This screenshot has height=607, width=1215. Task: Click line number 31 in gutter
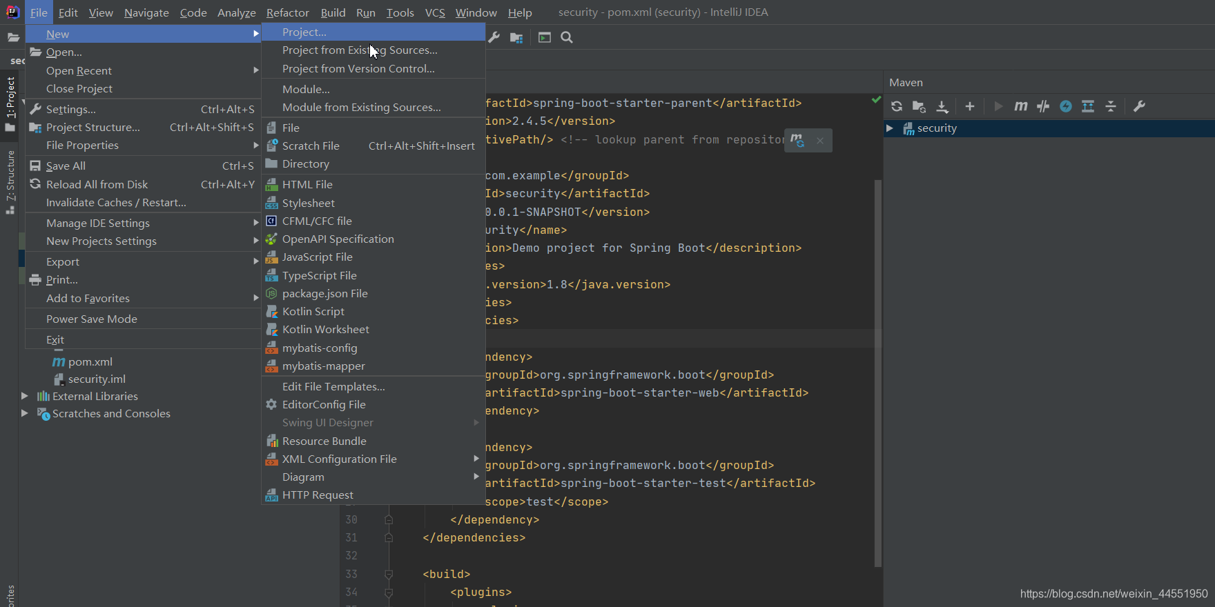pos(351,537)
